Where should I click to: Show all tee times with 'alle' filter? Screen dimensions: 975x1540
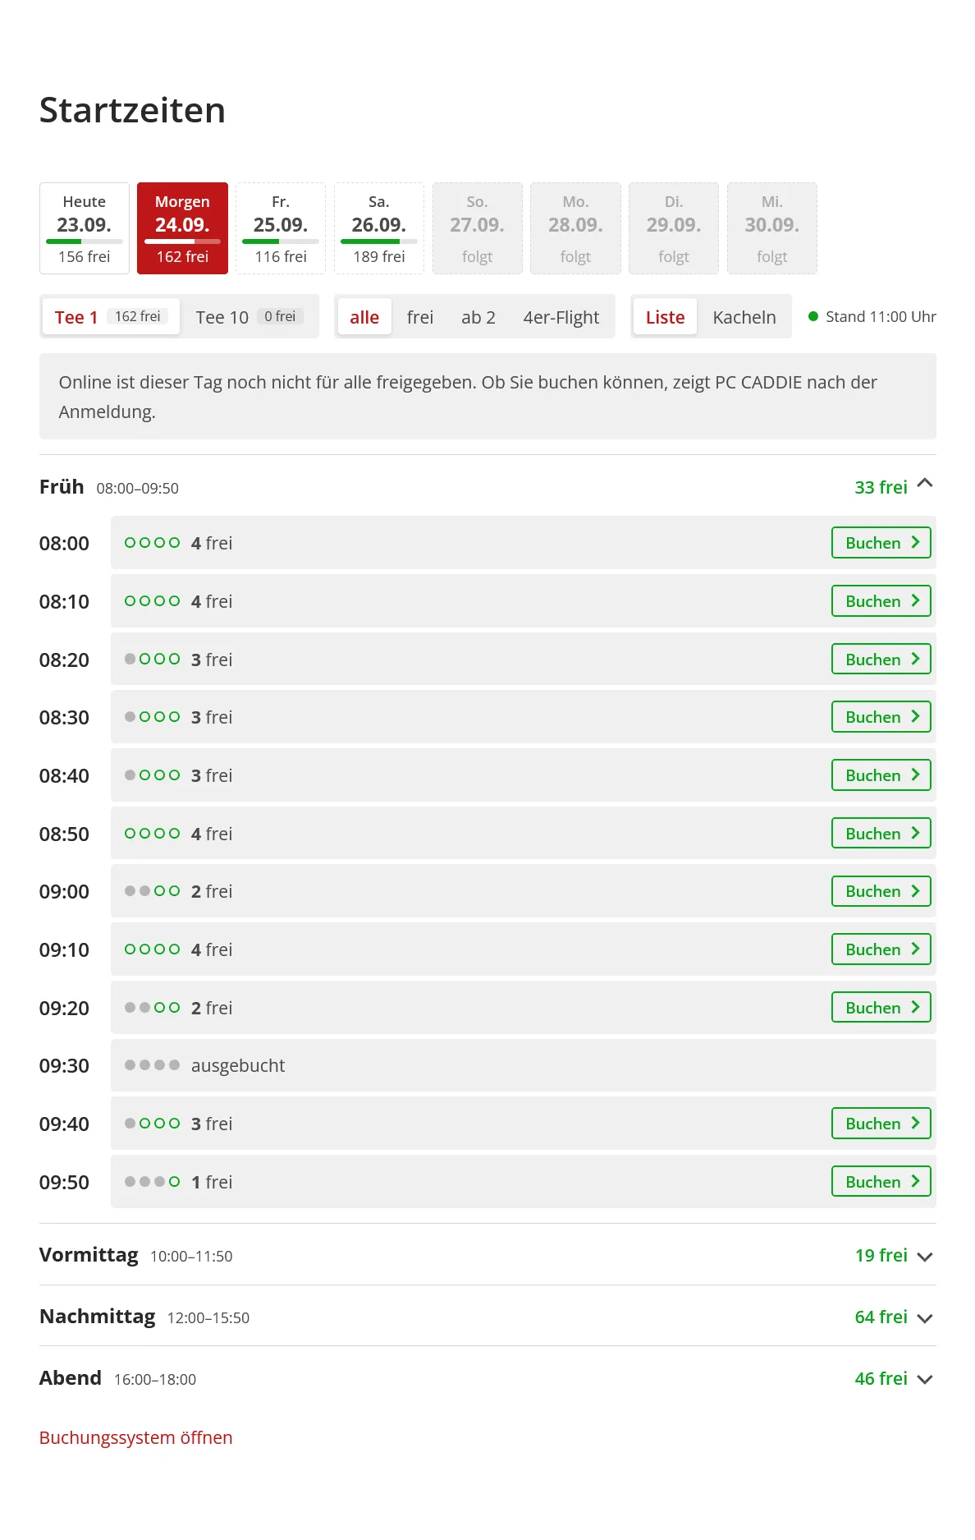(364, 317)
